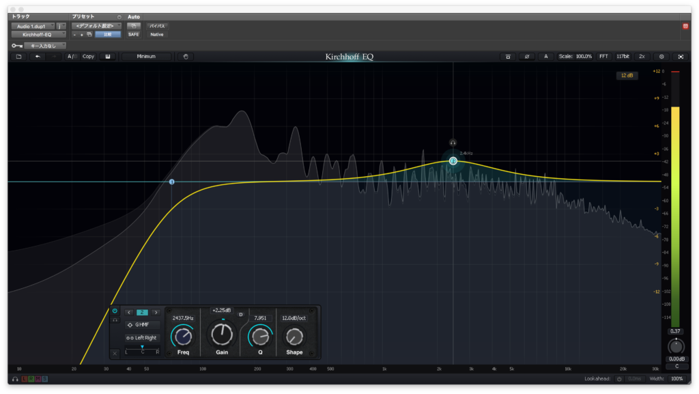
Task: Click the +2.25dB gain value field
Action: click(222, 310)
